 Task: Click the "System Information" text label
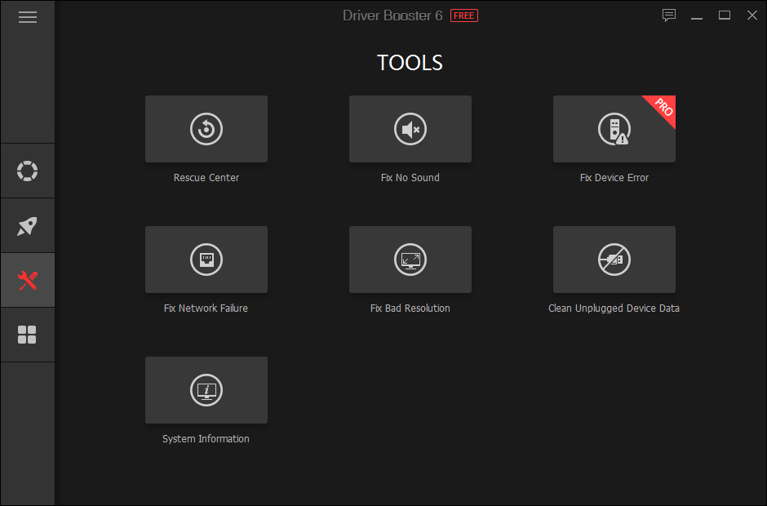point(206,439)
